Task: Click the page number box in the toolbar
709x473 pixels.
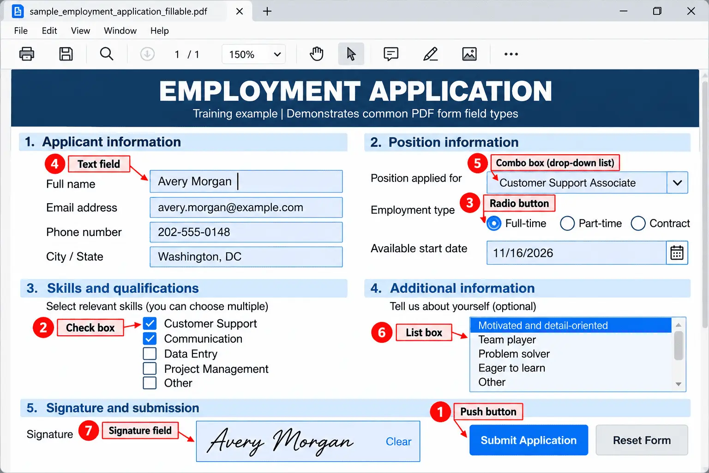Action: (177, 55)
